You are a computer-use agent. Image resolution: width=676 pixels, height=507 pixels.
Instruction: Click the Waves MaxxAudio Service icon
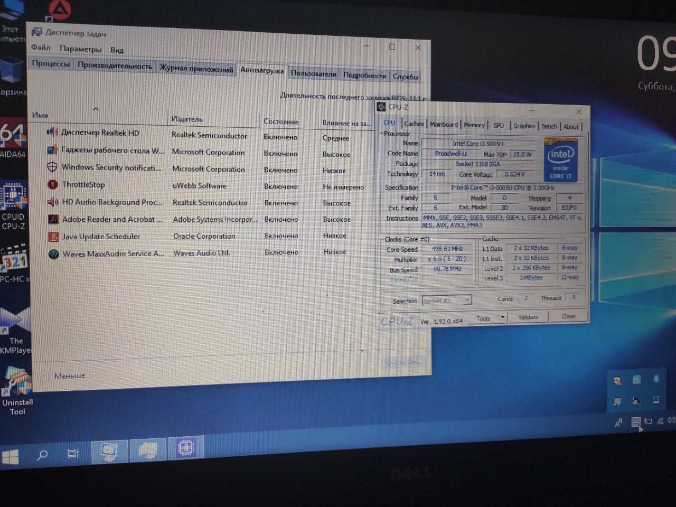pyautogui.click(x=53, y=254)
